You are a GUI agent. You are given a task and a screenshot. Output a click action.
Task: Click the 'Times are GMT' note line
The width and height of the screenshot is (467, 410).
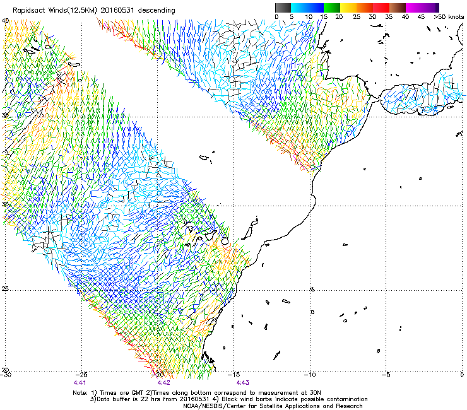197,393
